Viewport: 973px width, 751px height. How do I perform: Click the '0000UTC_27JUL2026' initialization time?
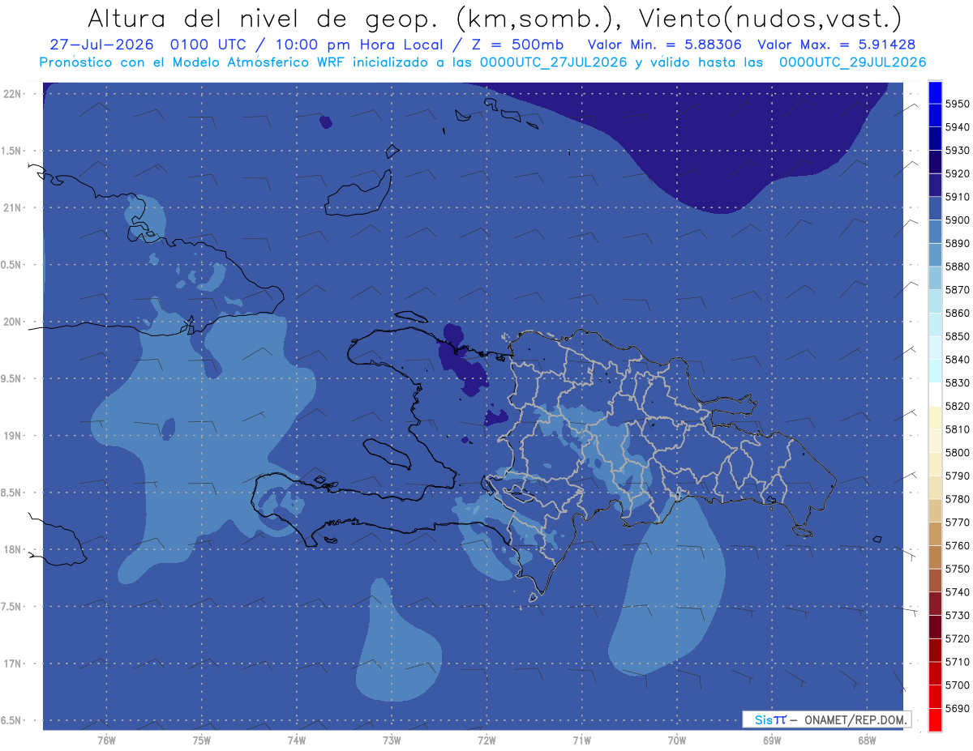(553, 62)
